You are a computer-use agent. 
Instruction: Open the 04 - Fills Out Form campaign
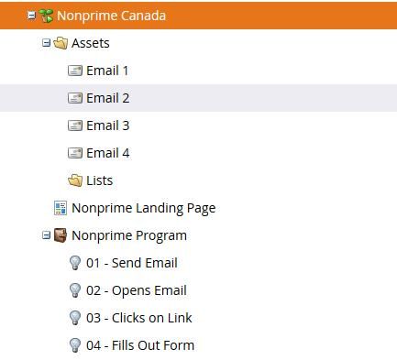pyautogui.click(x=140, y=345)
